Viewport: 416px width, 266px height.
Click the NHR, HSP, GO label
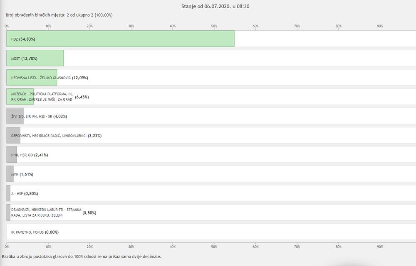point(22,155)
